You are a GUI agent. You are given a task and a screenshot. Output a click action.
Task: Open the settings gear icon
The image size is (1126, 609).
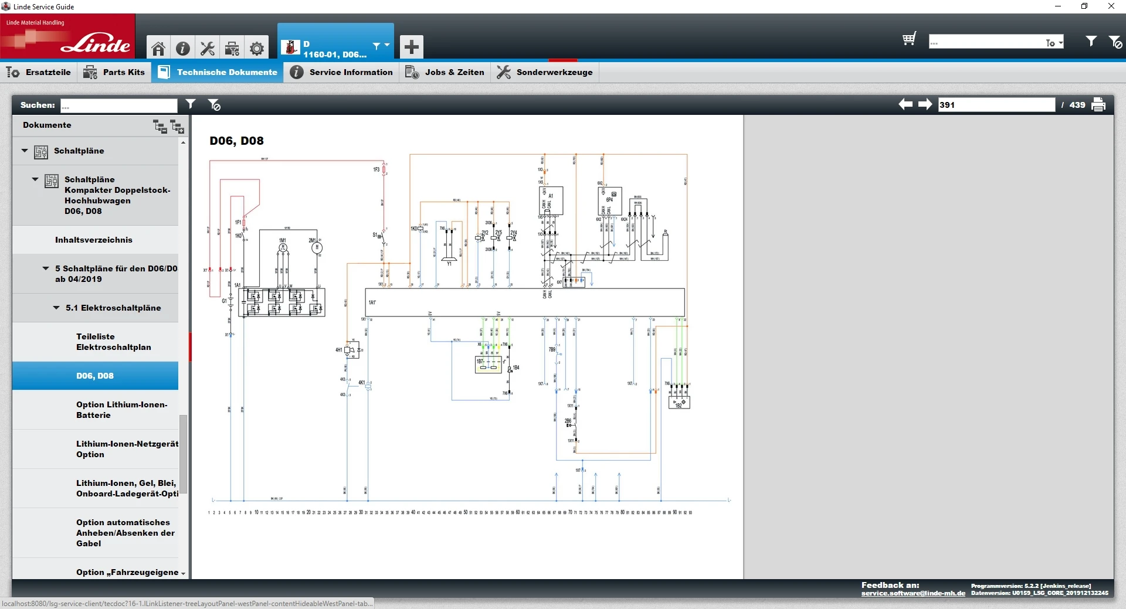(x=256, y=48)
